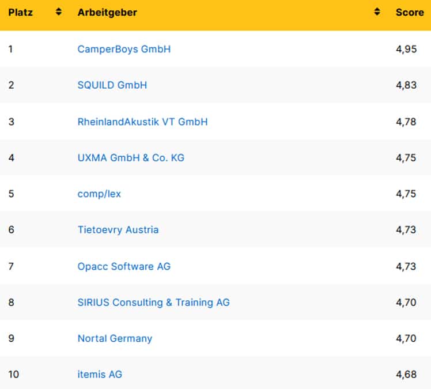Click the Nortal Germany link
Image resolution: width=431 pixels, height=389 pixels.
(x=115, y=338)
